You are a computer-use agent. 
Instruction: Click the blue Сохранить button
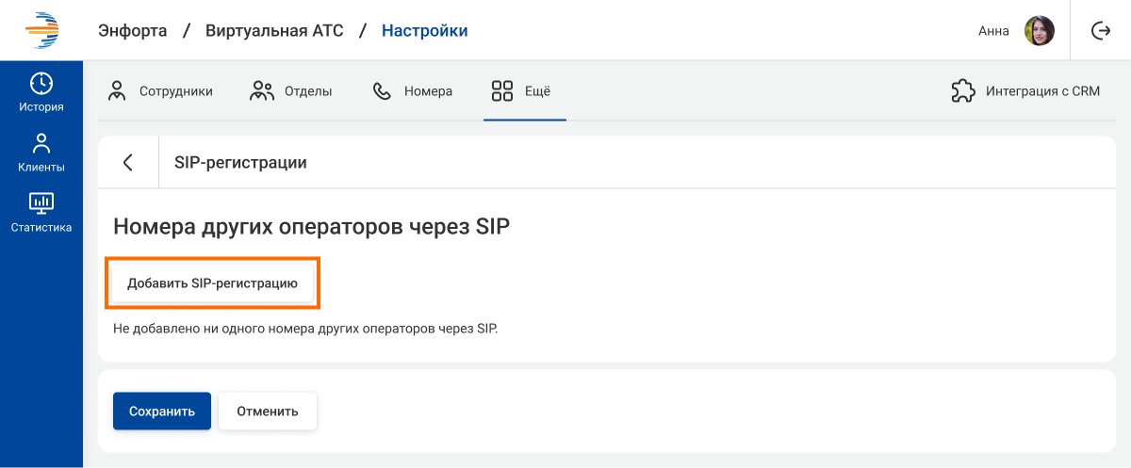[161, 411]
